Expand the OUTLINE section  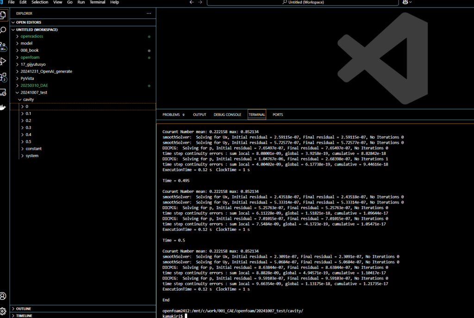tap(24, 308)
